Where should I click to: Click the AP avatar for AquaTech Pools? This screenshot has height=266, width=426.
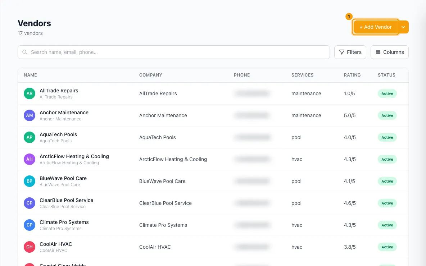pos(30,137)
